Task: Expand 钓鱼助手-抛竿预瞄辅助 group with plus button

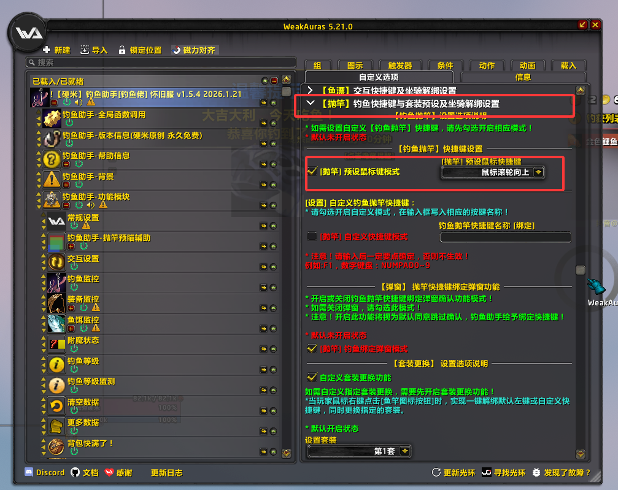Action: [71, 246]
